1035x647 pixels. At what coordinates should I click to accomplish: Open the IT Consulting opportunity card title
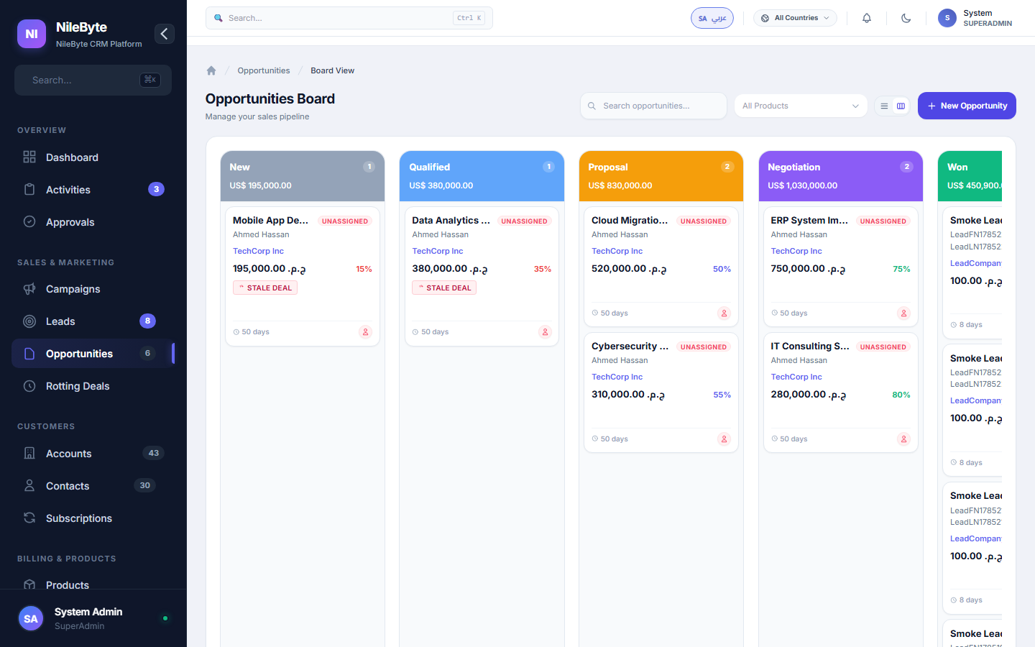click(810, 347)
